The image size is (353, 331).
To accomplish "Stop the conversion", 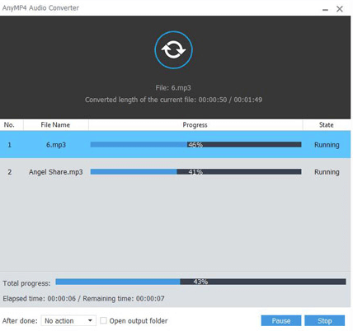I will (x=324, y=320).
